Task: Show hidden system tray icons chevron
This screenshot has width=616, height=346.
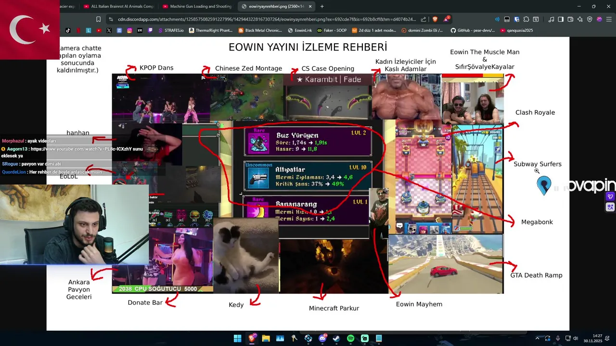Action: pos(538,338)
